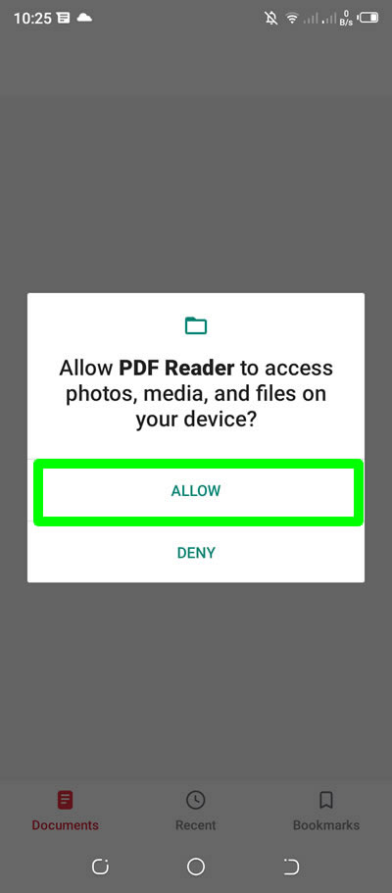Tap the permission dialog question text
Viewport: 392px width, 893px height.
point(196,394)
